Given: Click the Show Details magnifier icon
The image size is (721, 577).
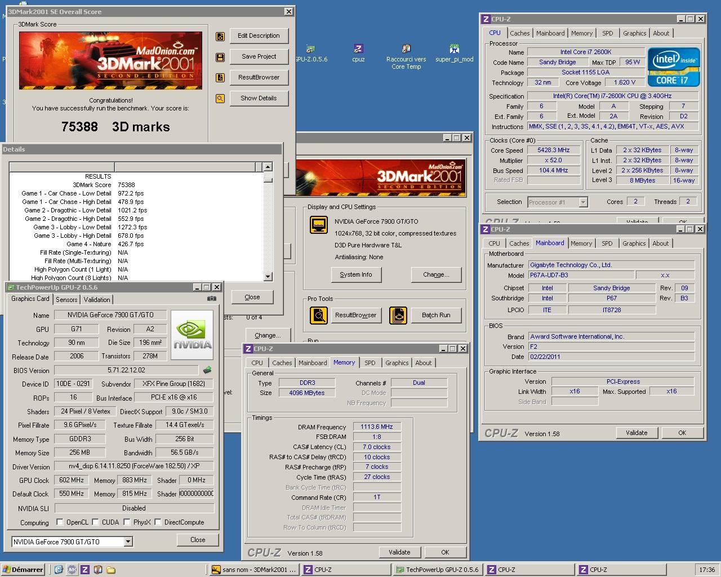Looking at the screenshot, I should point(220,99).
